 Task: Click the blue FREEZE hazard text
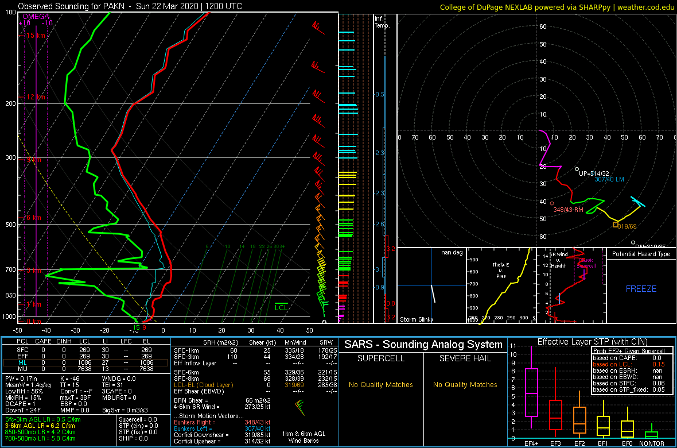(x=641, y=288)
